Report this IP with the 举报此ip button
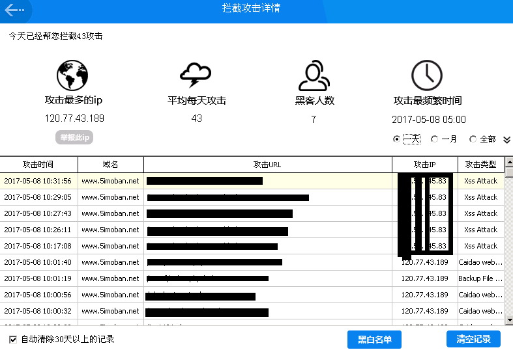 [x=74, y=137]
